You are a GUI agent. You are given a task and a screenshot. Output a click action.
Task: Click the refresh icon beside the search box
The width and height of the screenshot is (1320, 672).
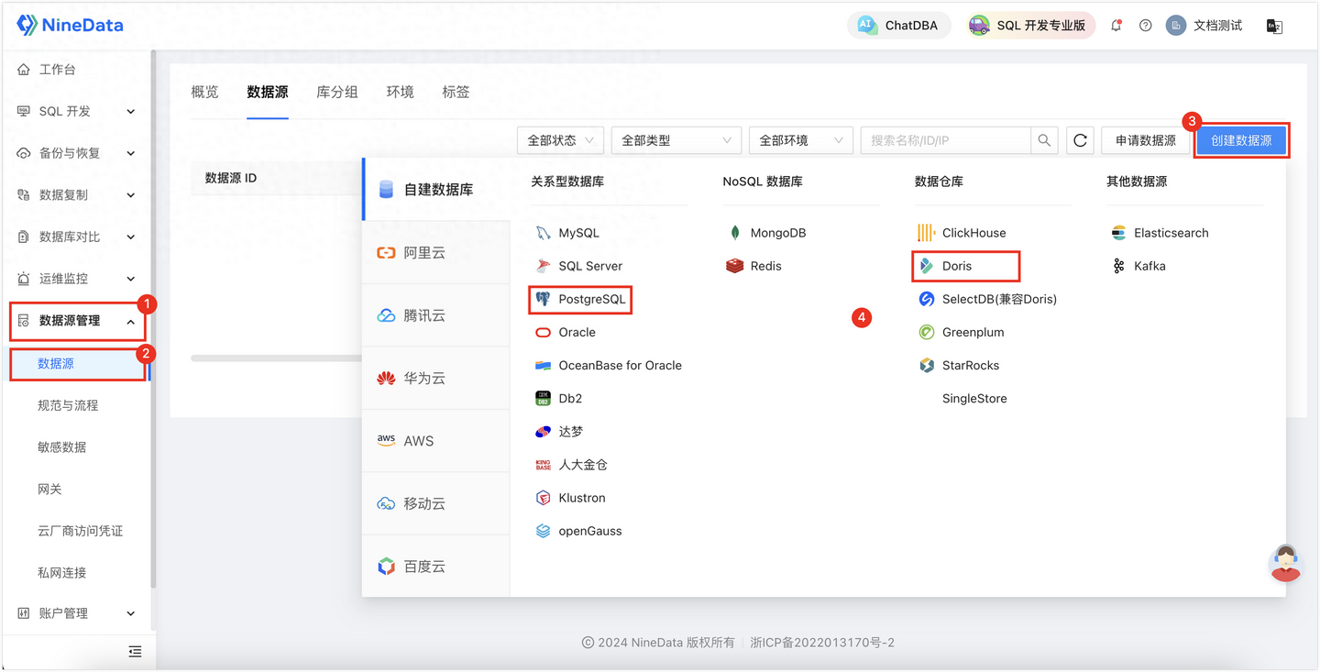(1080, 139)
